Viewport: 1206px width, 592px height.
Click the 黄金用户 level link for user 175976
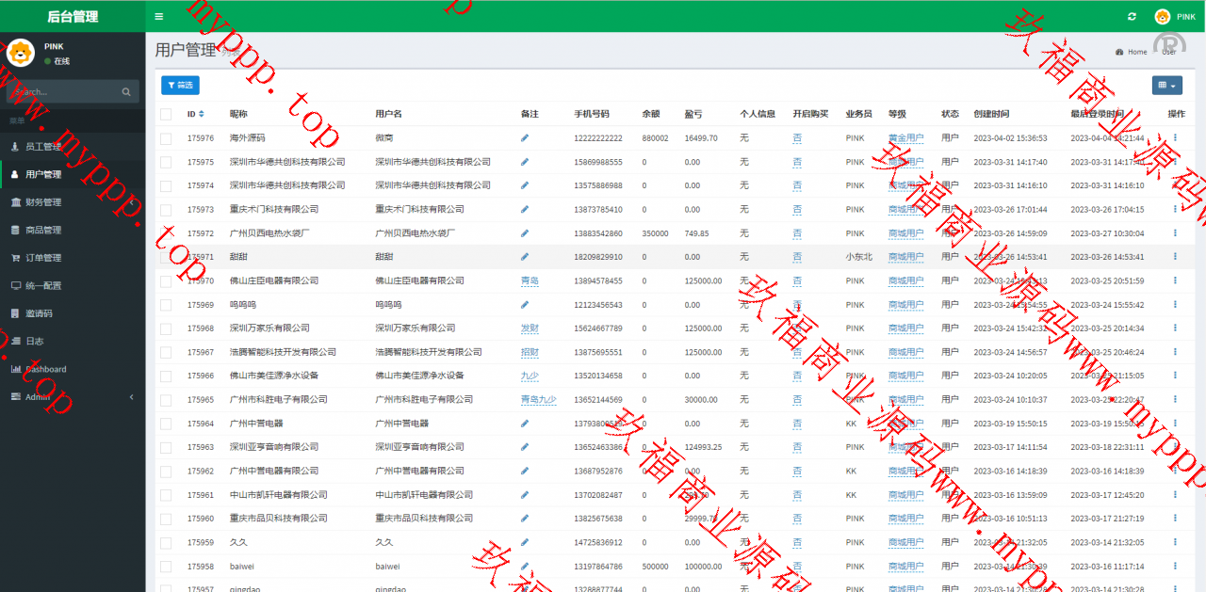tap(905, 138)
